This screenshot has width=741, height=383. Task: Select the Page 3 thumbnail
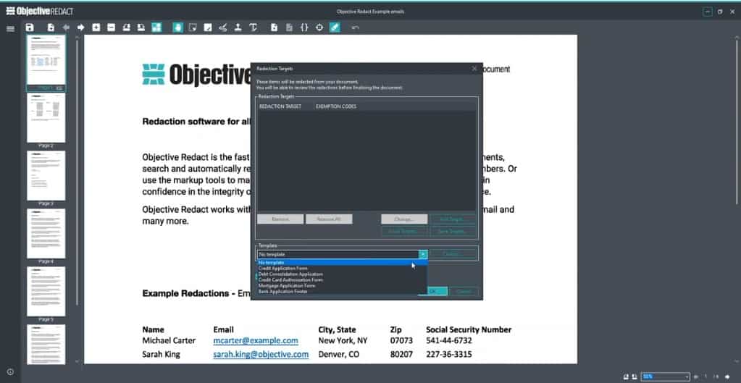tap(46, 176)
